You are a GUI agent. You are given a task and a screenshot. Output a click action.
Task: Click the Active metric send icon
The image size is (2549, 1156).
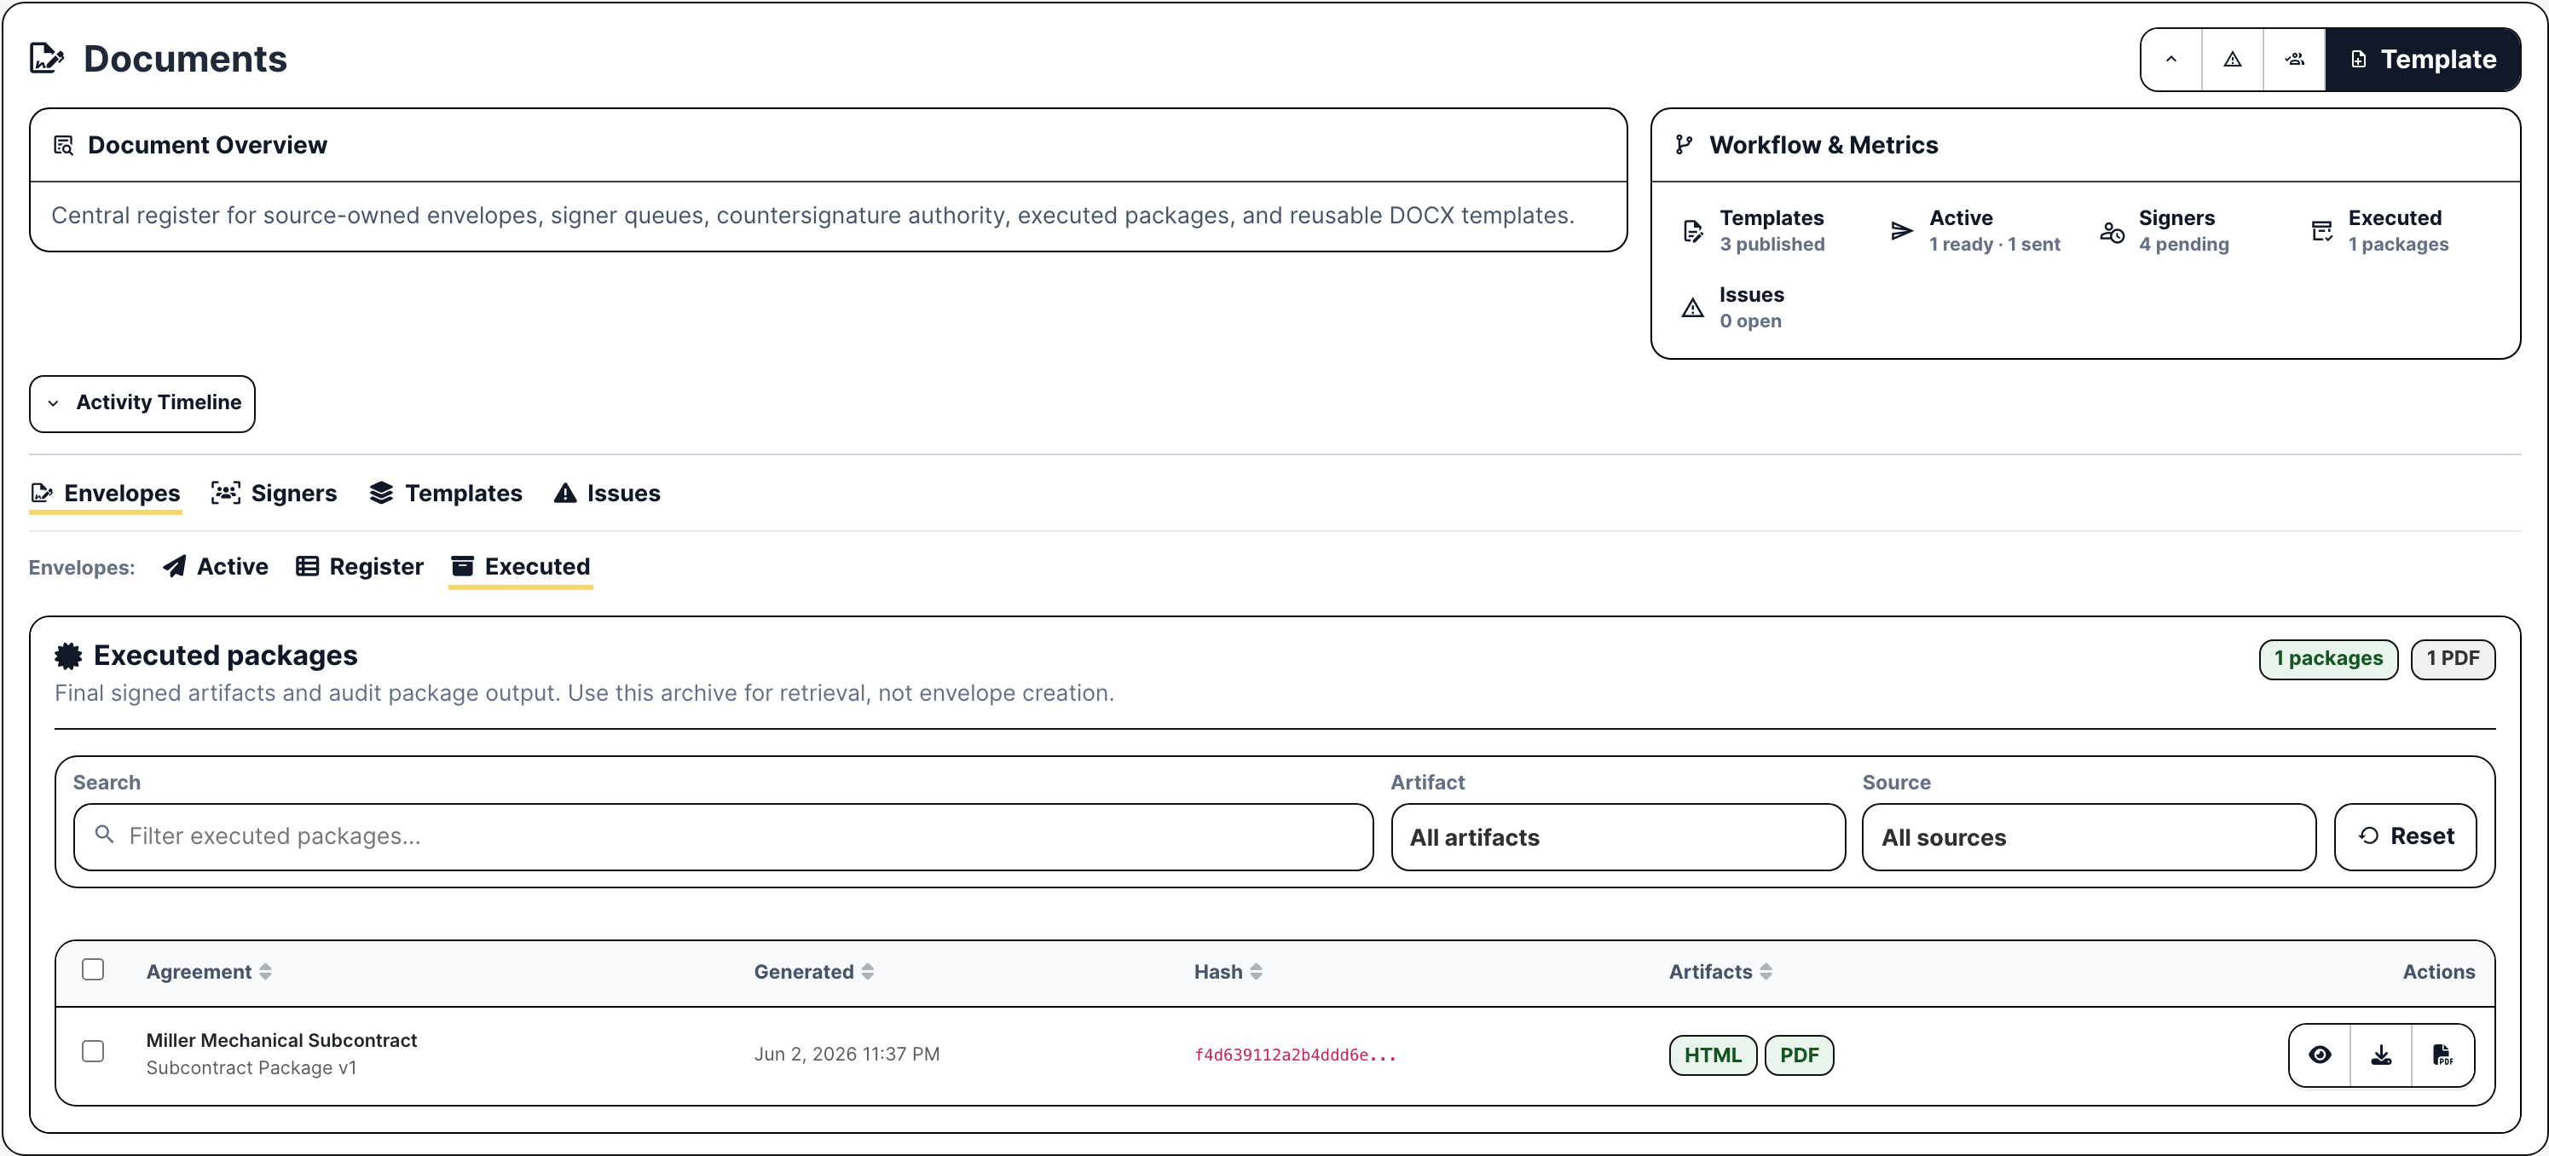pyautogui.click(x=1902, y=232)
